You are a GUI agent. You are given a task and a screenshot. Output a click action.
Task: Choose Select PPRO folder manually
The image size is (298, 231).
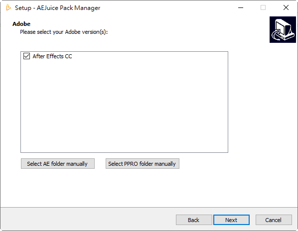pyautogui.click(x=143, y=164)
